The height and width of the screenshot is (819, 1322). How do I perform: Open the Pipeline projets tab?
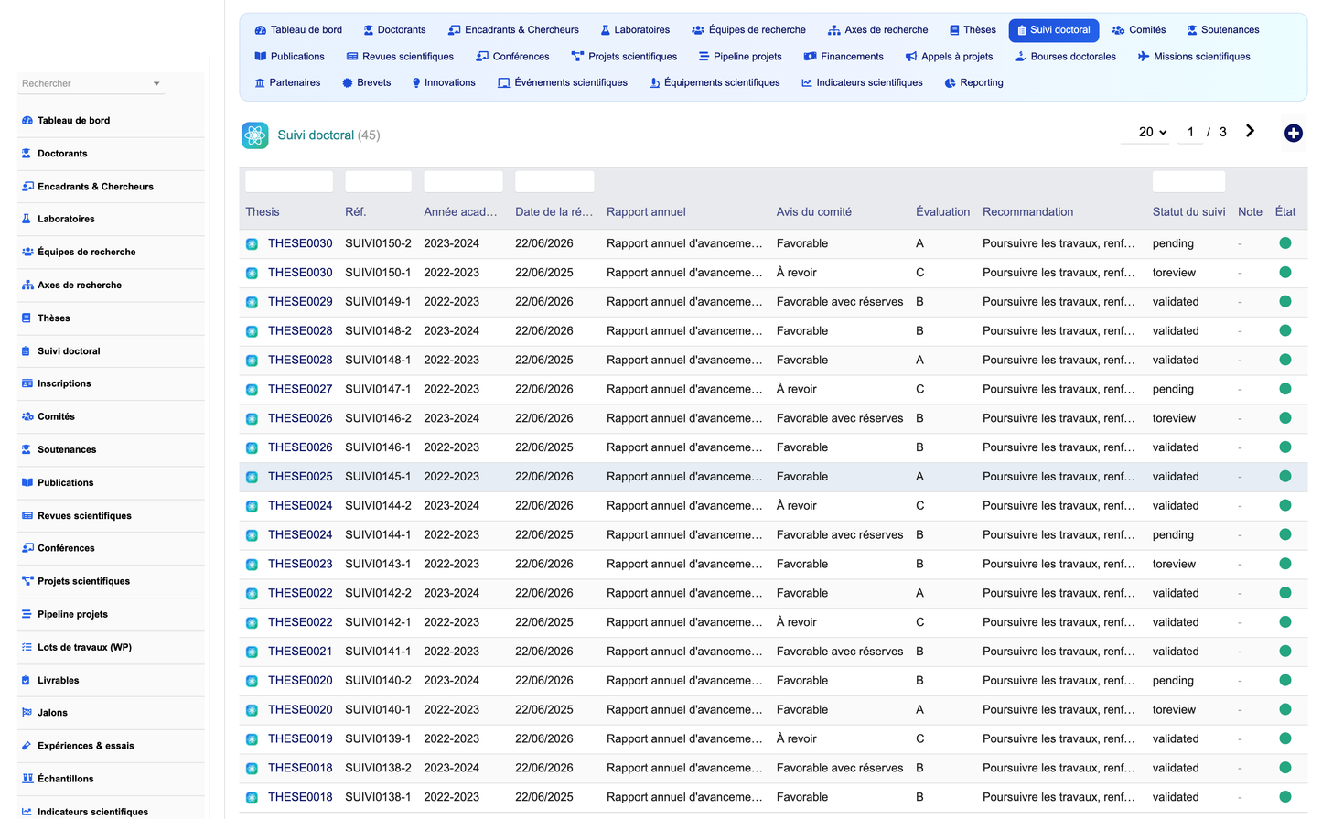740,57
